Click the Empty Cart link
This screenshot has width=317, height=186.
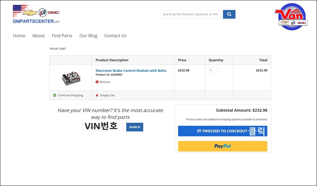107,95
